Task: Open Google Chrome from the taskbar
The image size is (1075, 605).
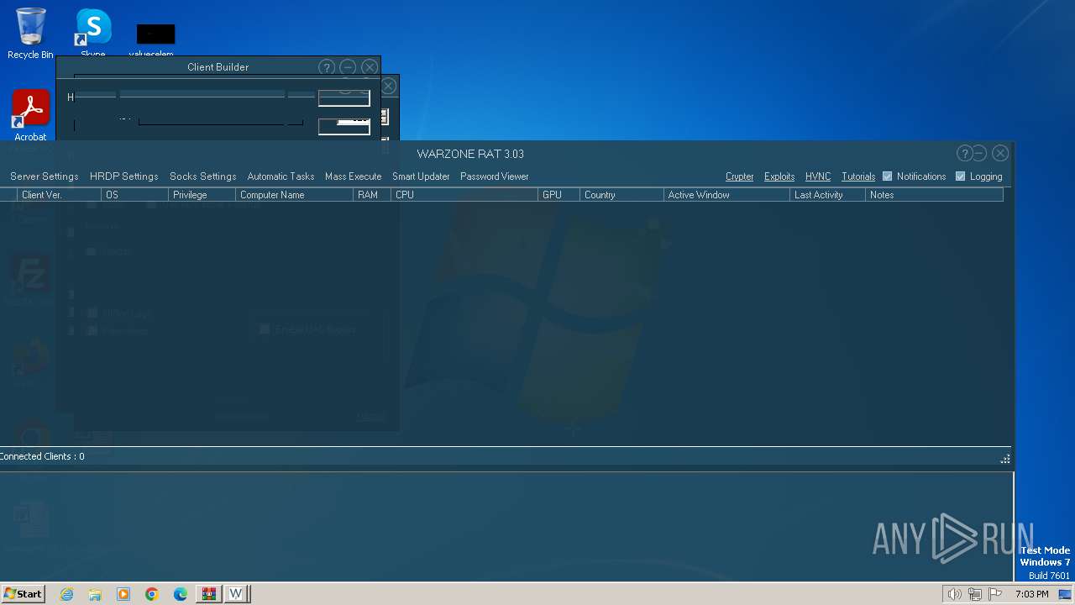Action: tap(152, 594)
